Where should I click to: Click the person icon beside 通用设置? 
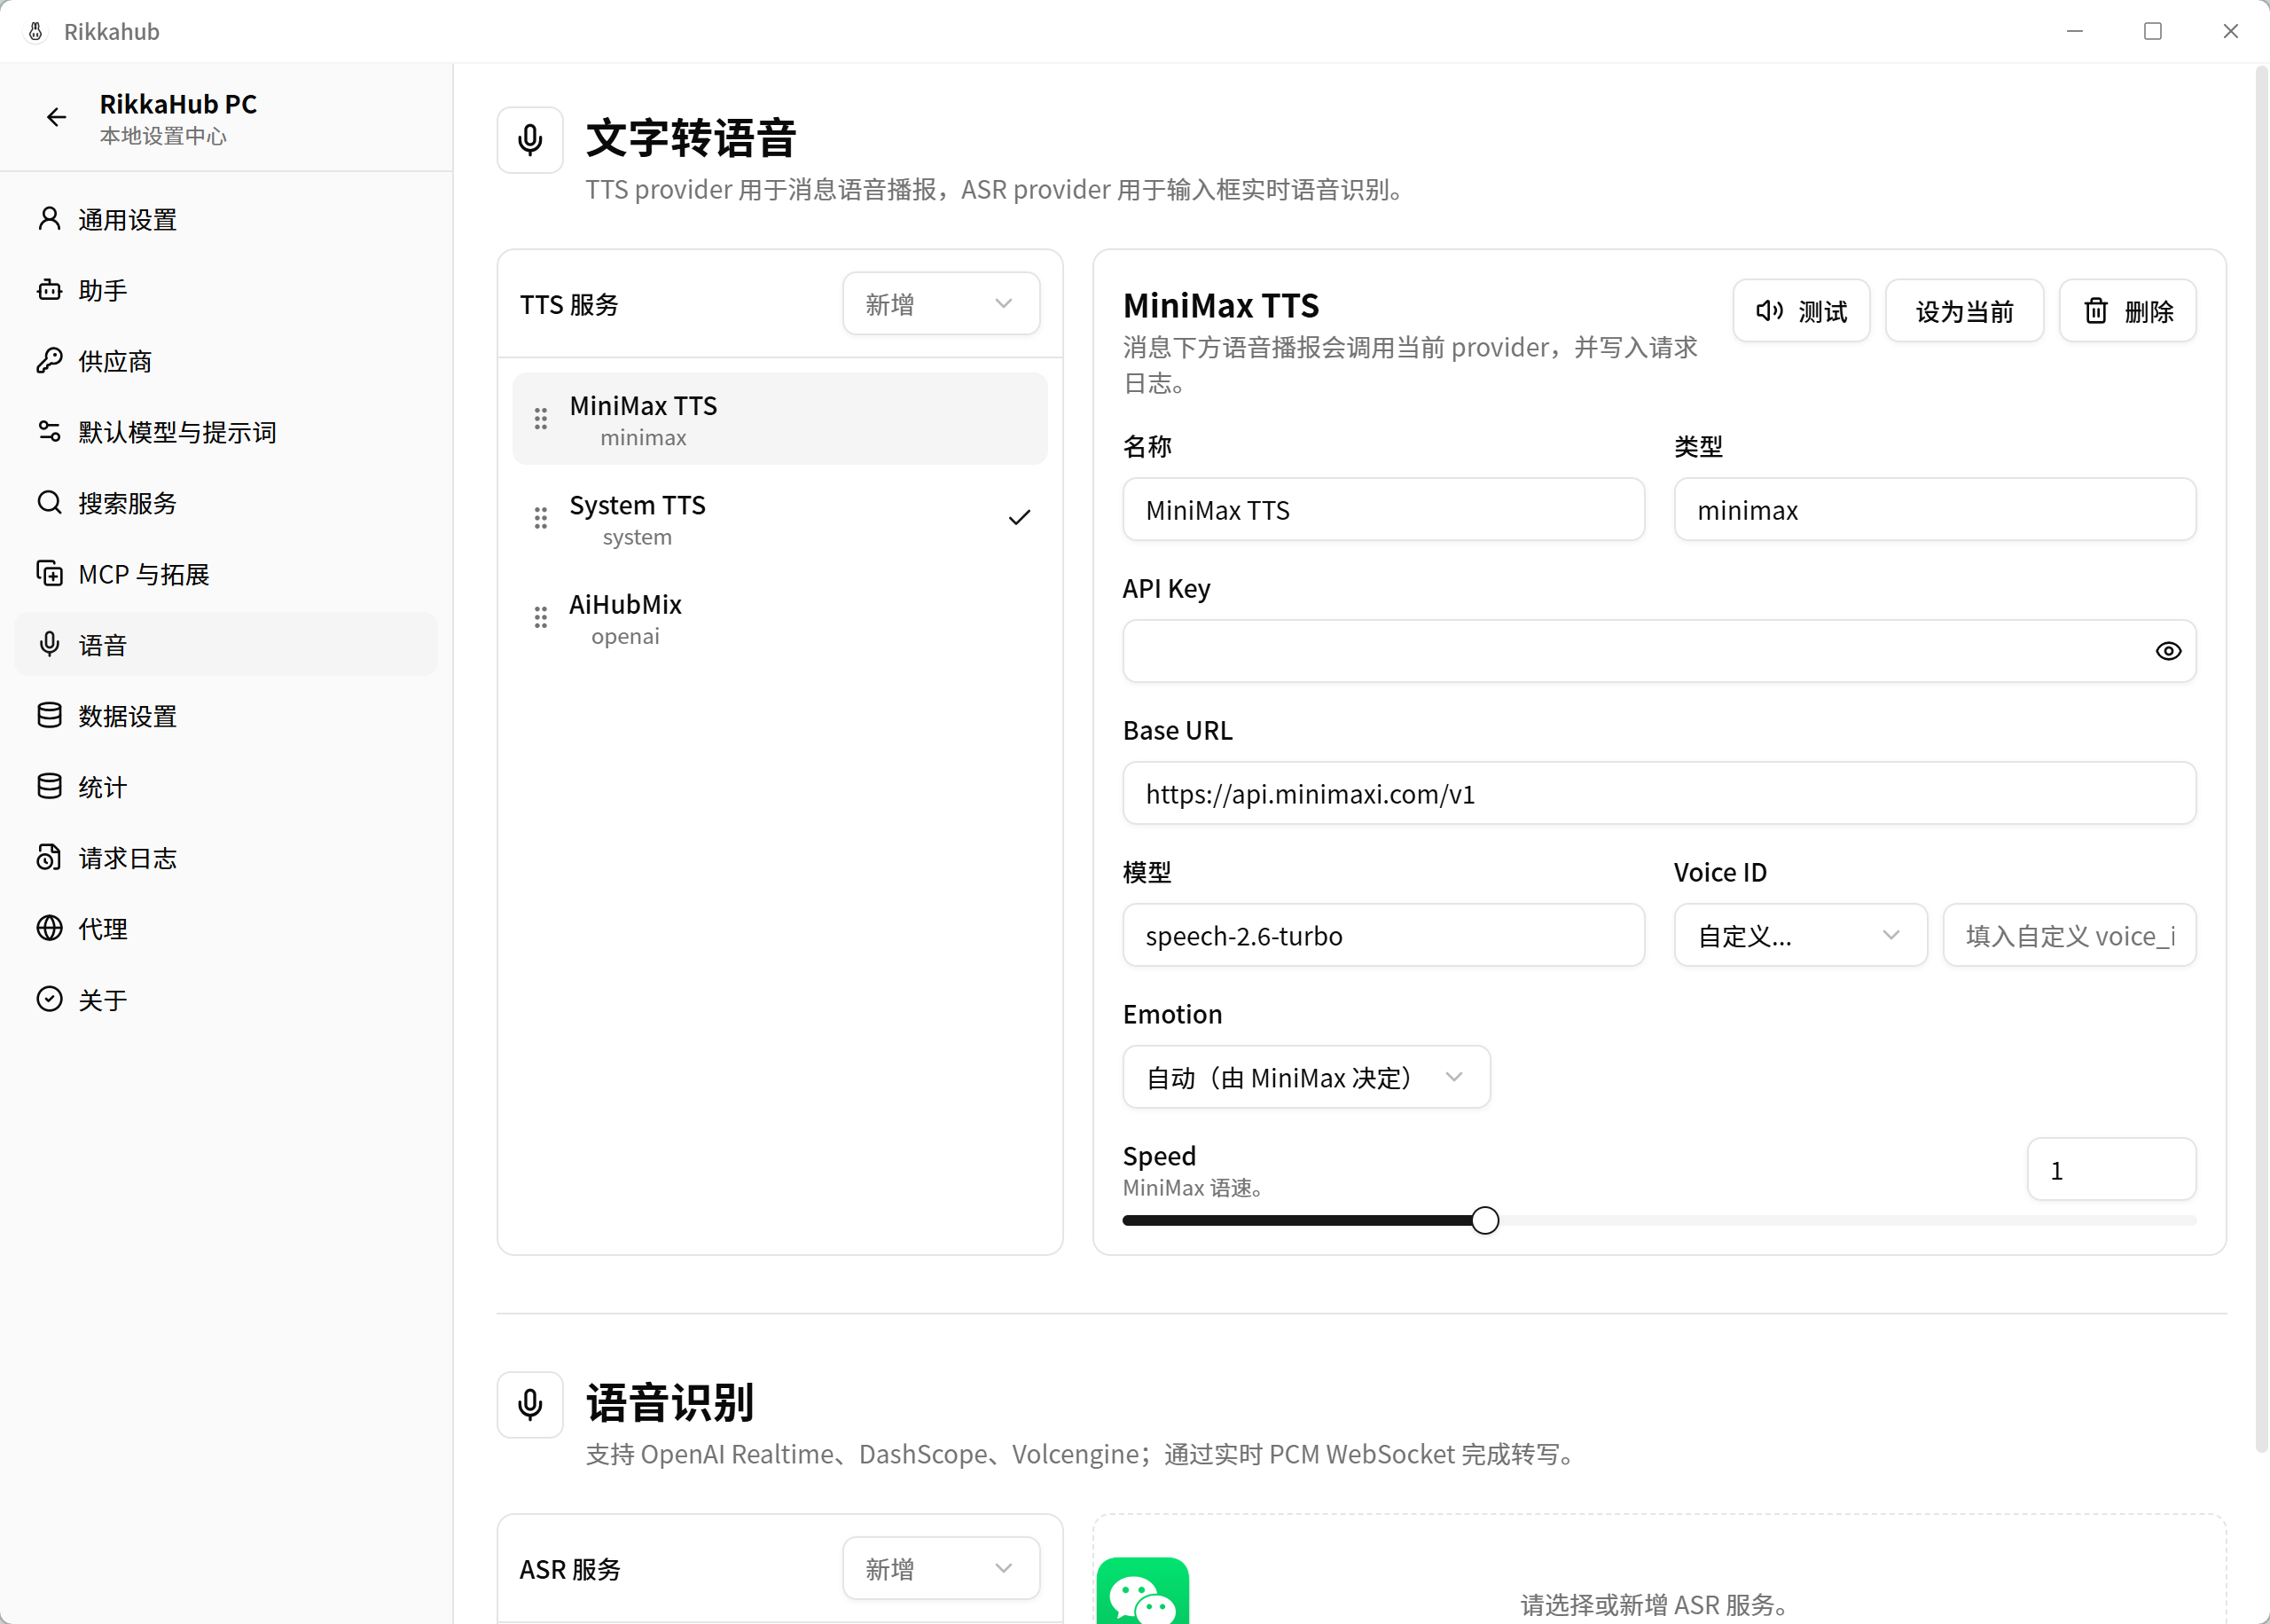pyautogui.click(x=49, y=219)
